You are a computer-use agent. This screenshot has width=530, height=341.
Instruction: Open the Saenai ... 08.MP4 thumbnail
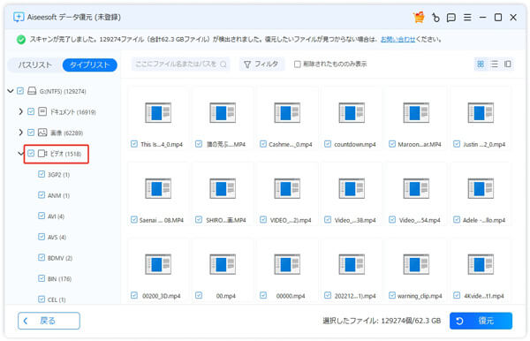[158, 188]
